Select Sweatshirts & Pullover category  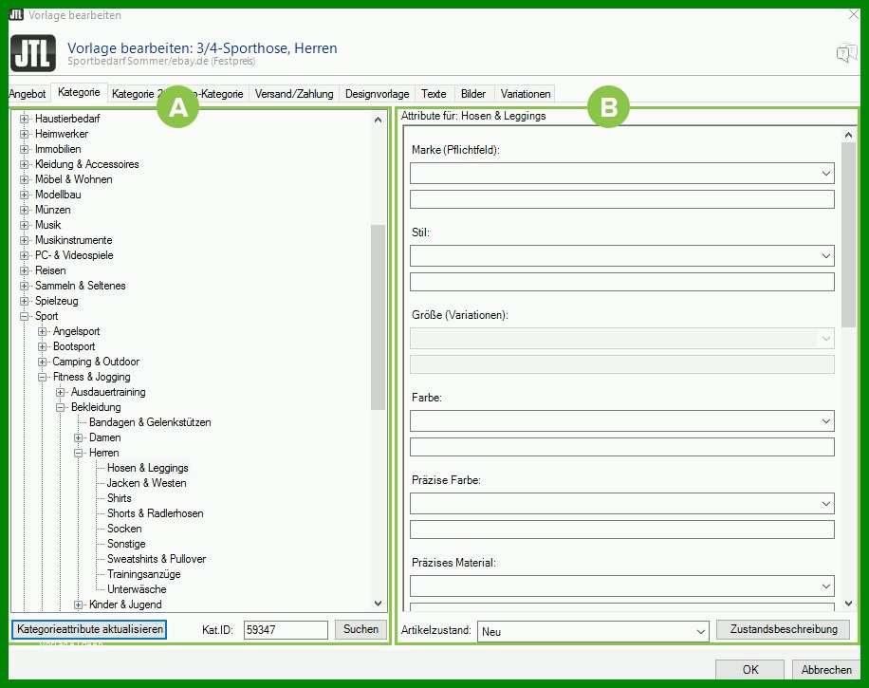pyautogui.click(x=157, y=559)
